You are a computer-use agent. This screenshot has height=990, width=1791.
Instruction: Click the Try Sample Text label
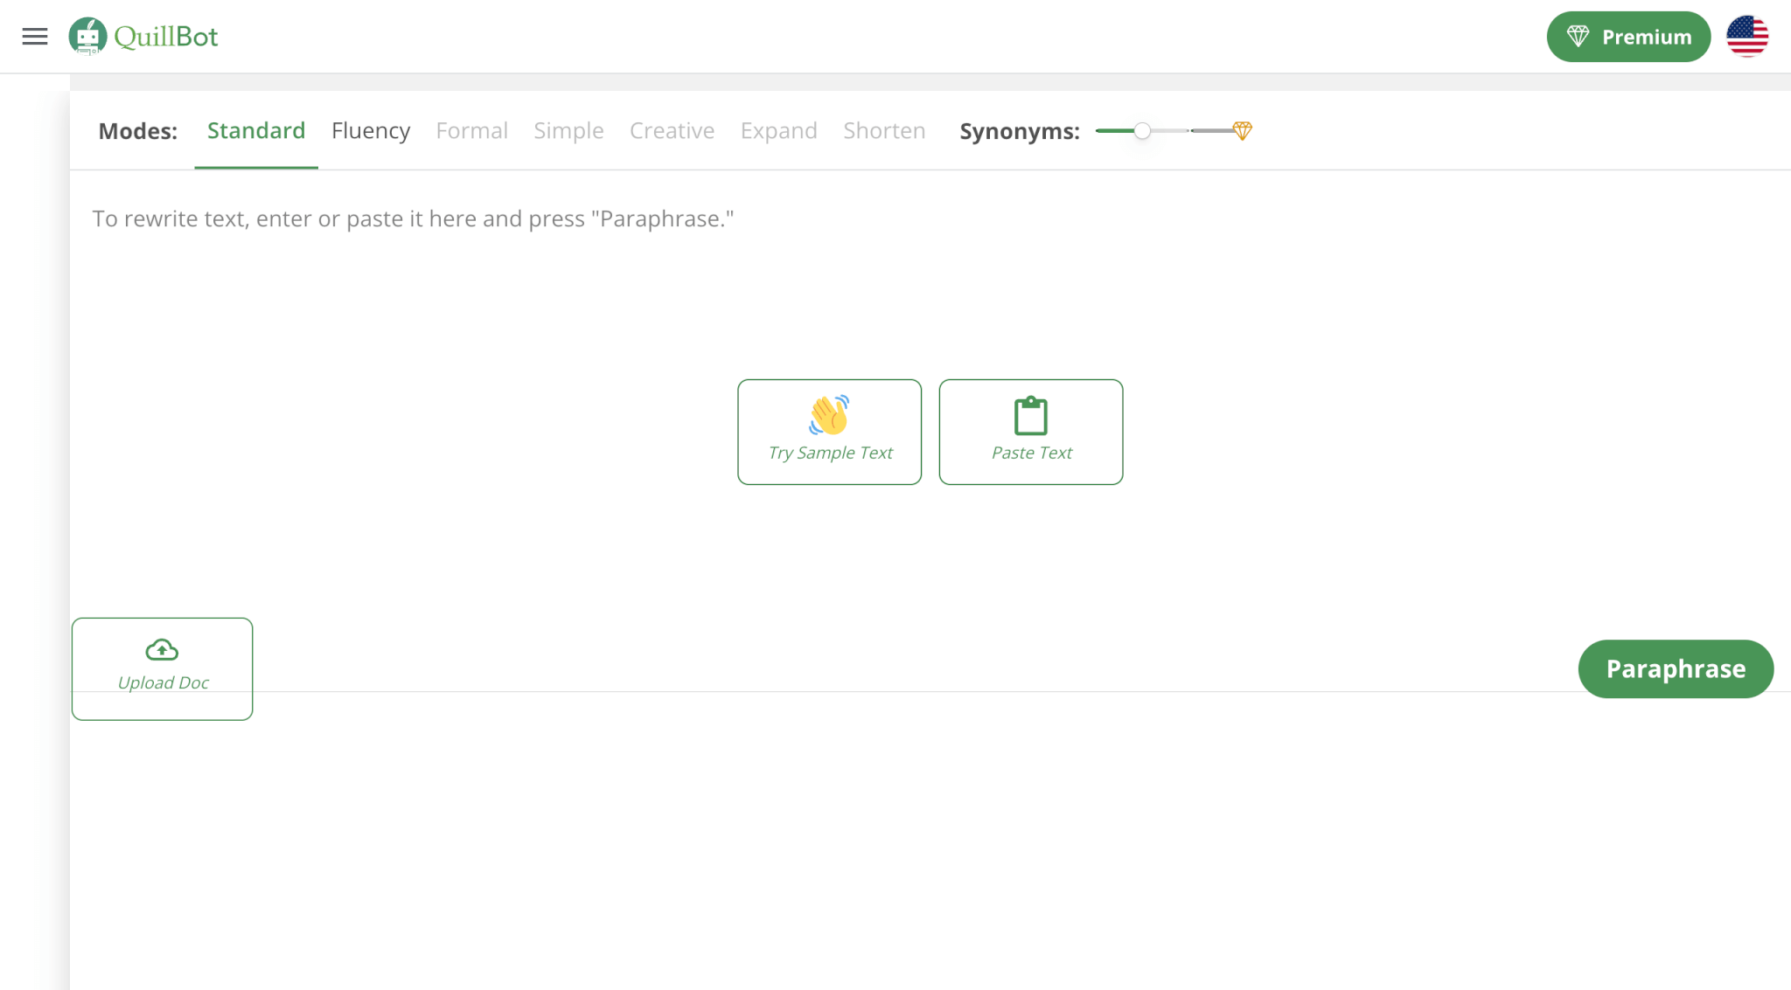pos(830,453)
